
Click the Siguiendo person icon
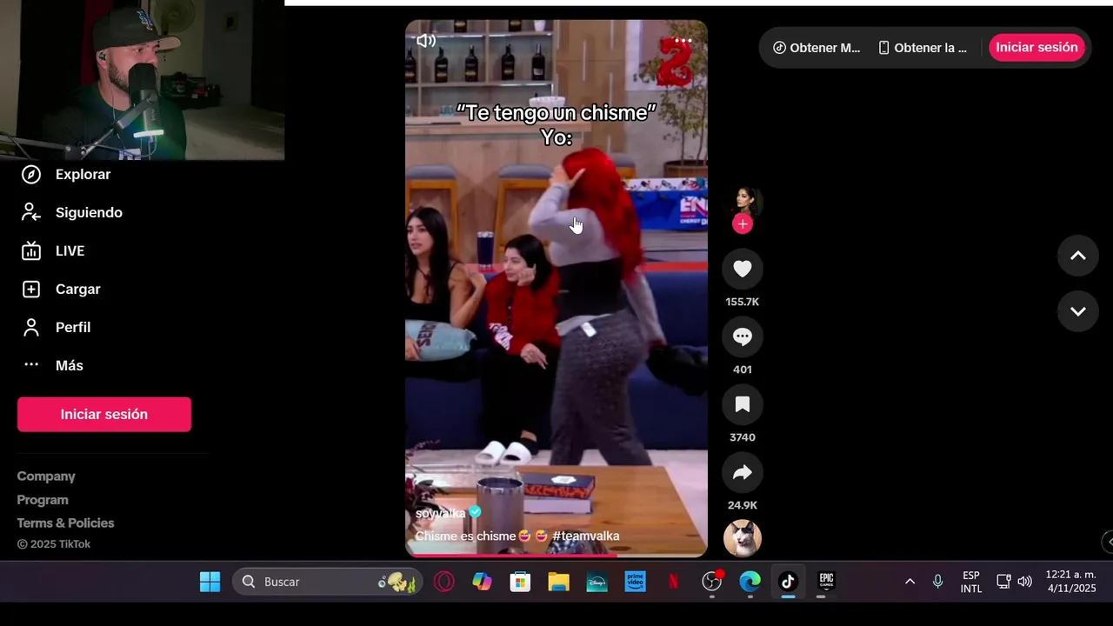[31, 213]
